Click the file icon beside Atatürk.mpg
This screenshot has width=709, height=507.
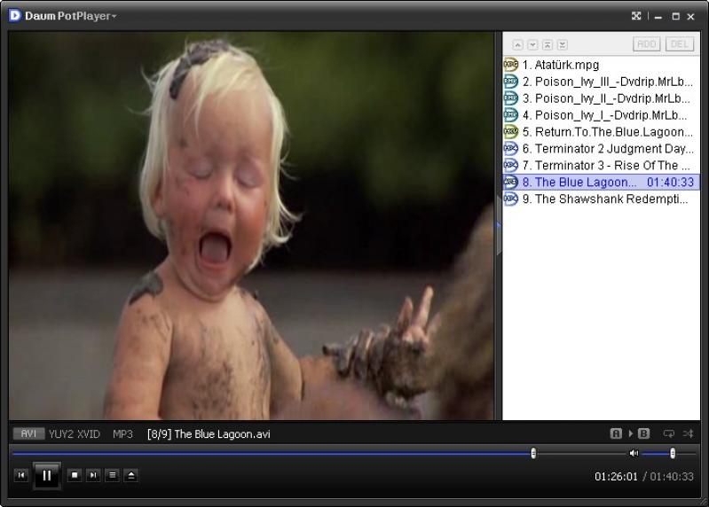[511, 65]
